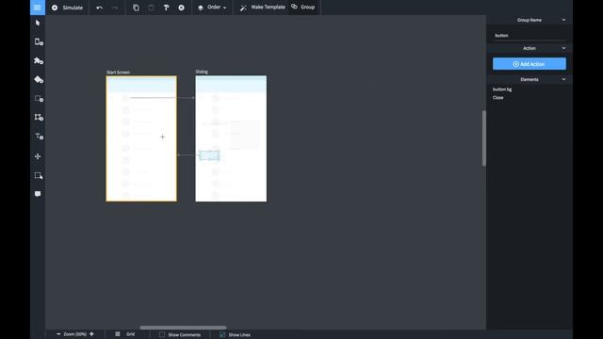This screenshot has height=339, width=603.
Task: Click the circular icon after paint roller
Action: coord(181,8)
